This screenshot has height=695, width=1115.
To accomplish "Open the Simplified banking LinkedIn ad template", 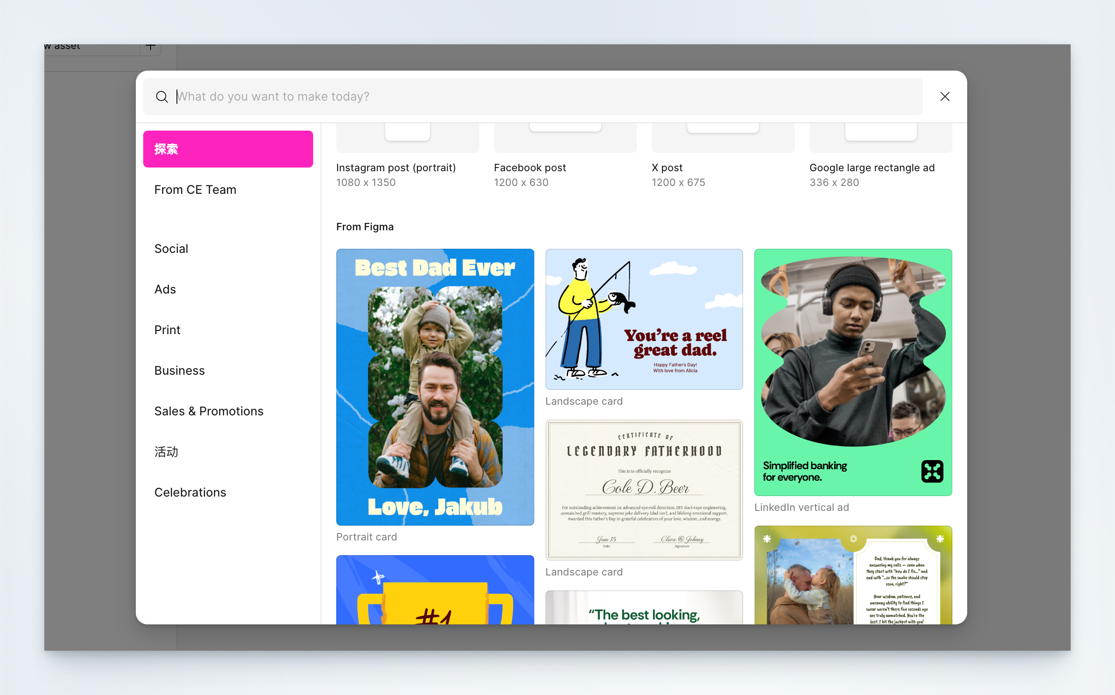I will (853, 372).
